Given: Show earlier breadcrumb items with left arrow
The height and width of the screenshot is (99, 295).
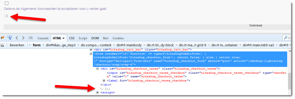Looking at the screenshot, I should [x=30, y=45].
